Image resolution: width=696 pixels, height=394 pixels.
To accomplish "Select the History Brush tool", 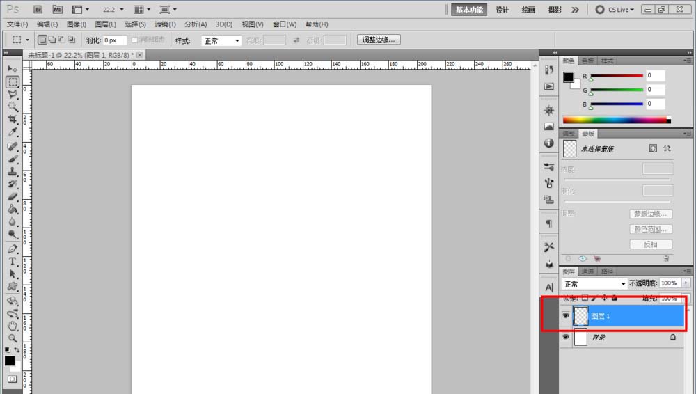I will (13, 184).
